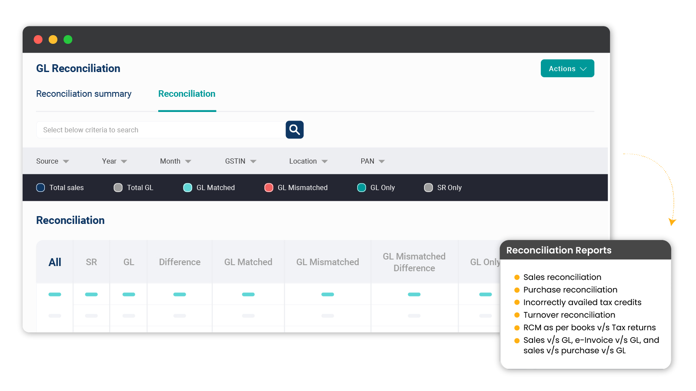This screenshot has width=696, height=391.
Task: Expand the Month filter dropdown
Action: tap(176, 161)
